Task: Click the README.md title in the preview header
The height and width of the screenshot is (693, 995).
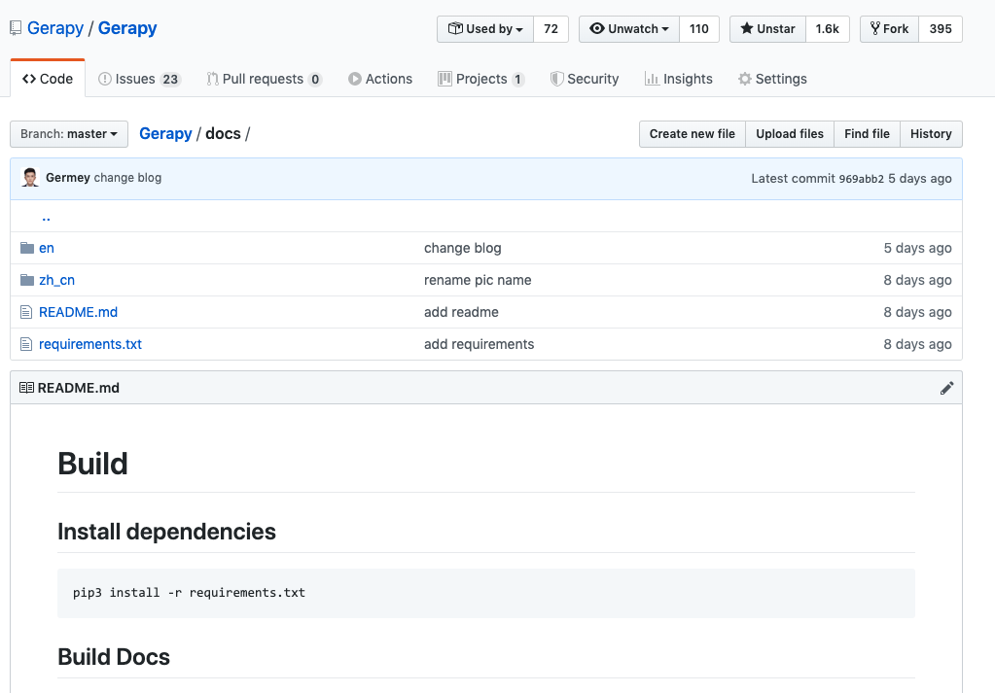Action: (x=79, y=388)
